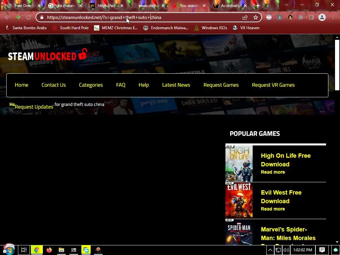Open File Explorer from taskbar

point(61,250)
